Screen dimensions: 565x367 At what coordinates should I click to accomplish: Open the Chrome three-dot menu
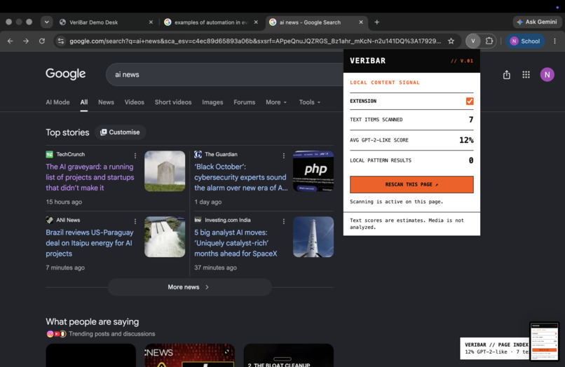point(554,41)
